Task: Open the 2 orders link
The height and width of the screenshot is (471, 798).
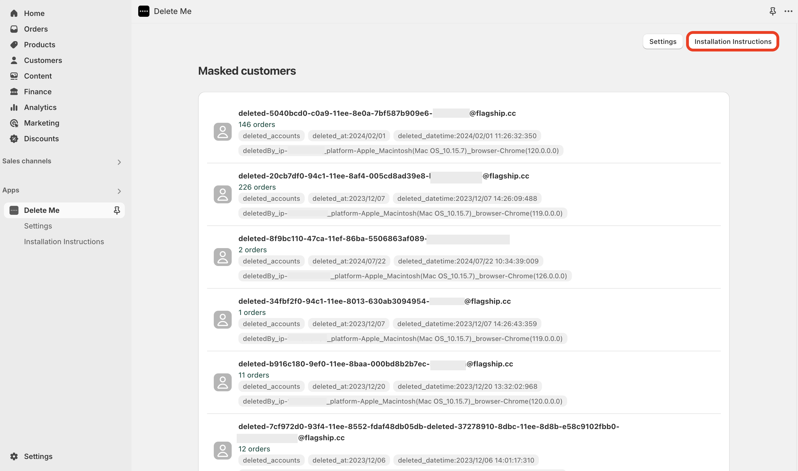Action: 253,250
